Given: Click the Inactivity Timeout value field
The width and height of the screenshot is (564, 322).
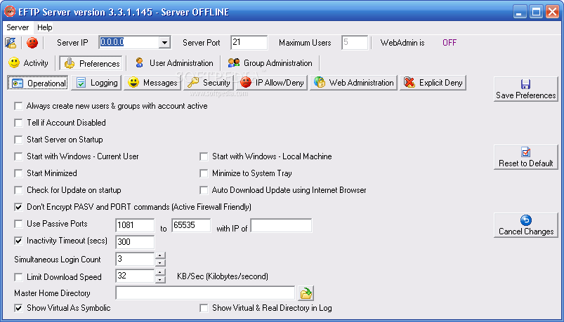Looking at the screenshot, I should coord(135,242).
